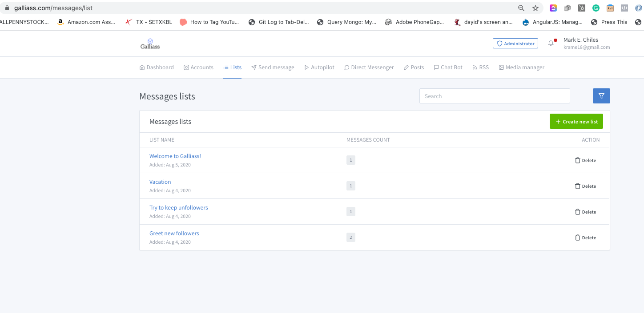644x313 pixels.
Task: Select the Lists tab
Action: [x=233, y=67]
